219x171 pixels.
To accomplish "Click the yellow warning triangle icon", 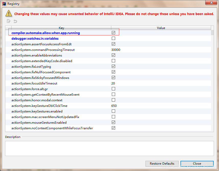I will pyautogui.click(x=9, y=13).
